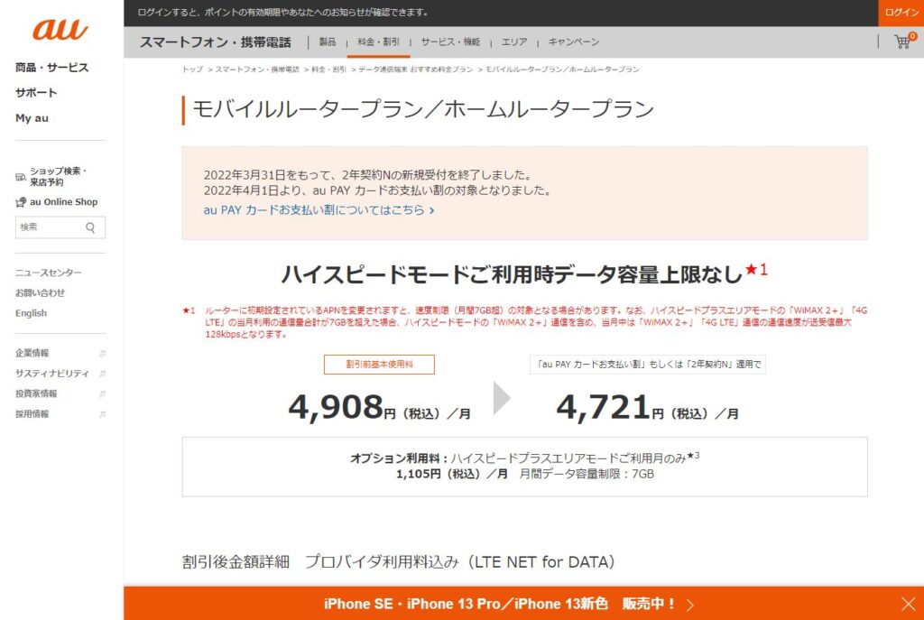Image resolution: width=924 pixels, height=620 pixels.
Task: Click the au Online Shop cart icon
Action: point(21,202)
